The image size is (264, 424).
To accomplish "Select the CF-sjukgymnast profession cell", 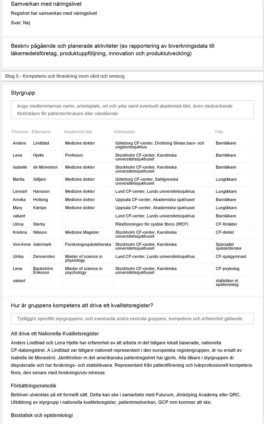I will [234, 258].
